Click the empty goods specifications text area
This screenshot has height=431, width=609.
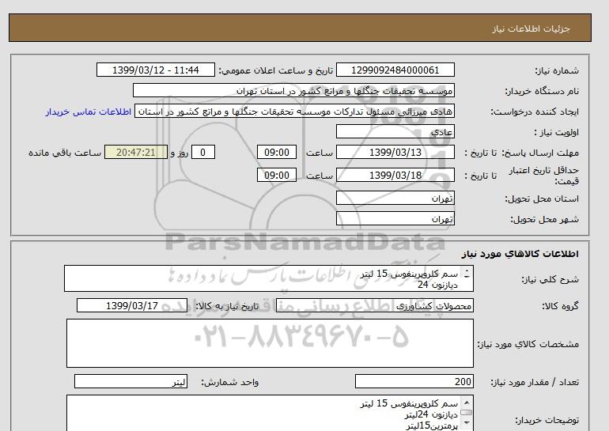[270, 343]
